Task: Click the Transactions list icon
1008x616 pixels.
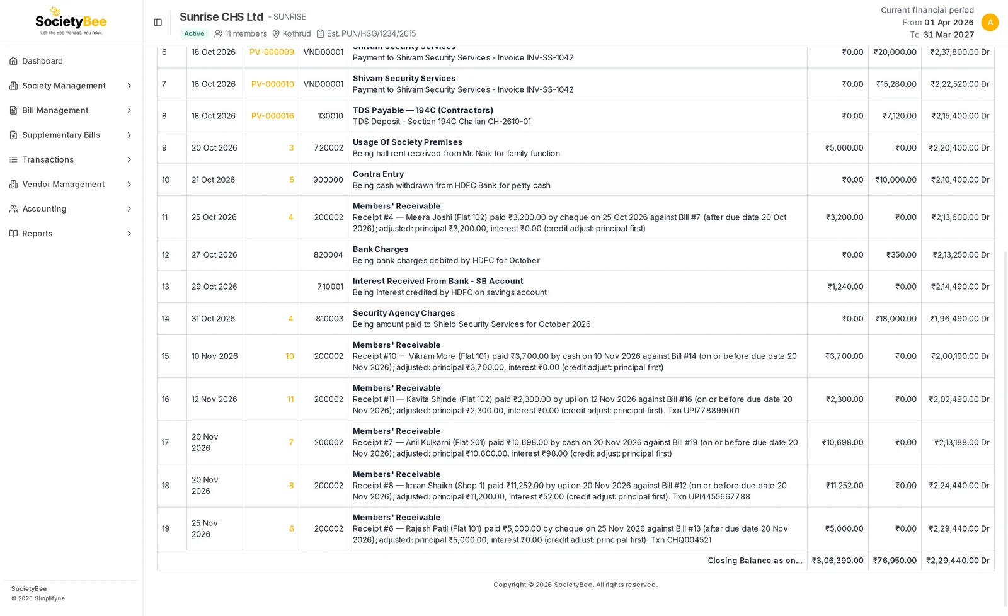Action: (x=13, y=159)
